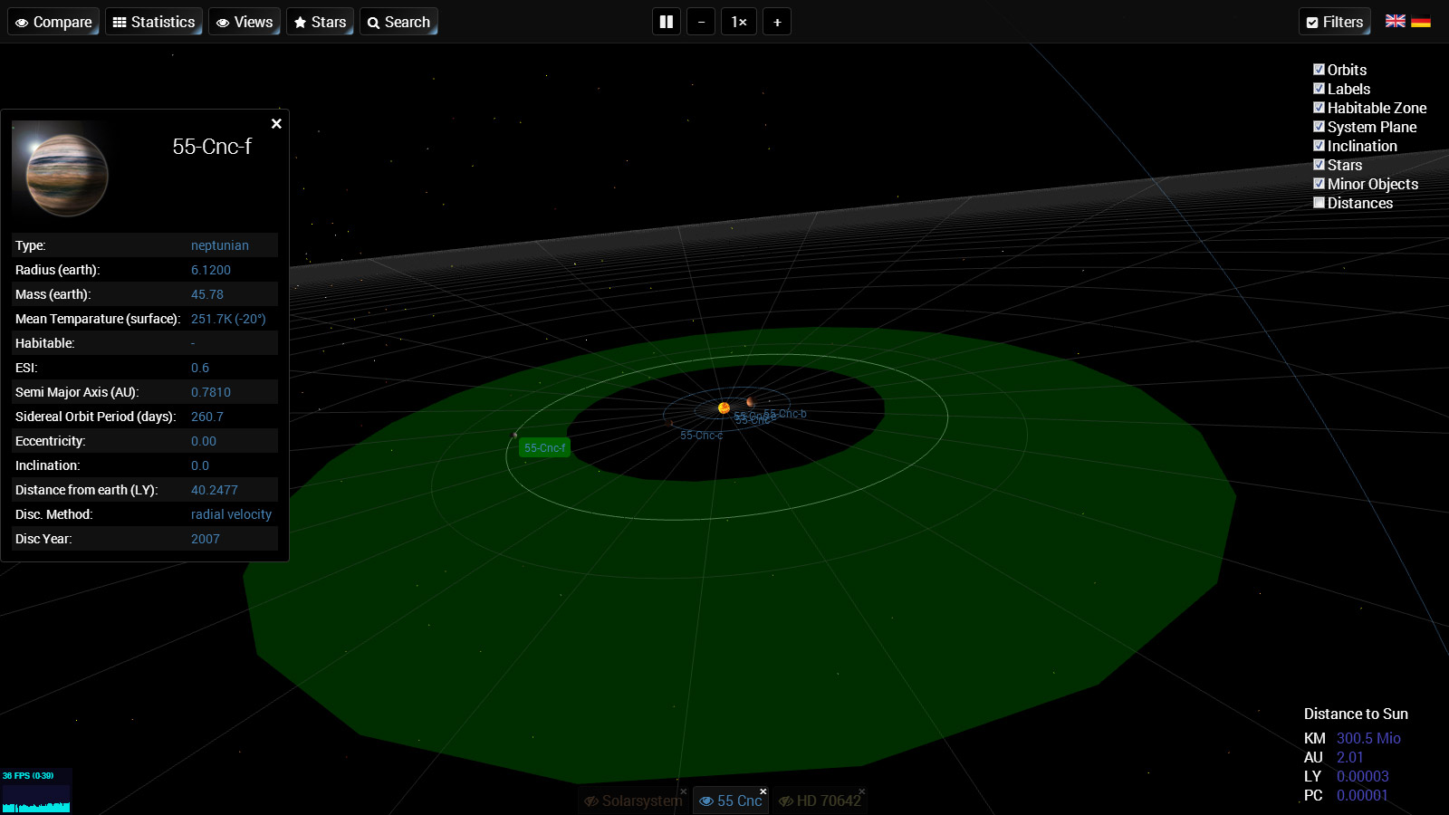Click the discovery year 2007
Image resolution: width=1449 pixels, height=815 pixels.
(x=206, y=539)
